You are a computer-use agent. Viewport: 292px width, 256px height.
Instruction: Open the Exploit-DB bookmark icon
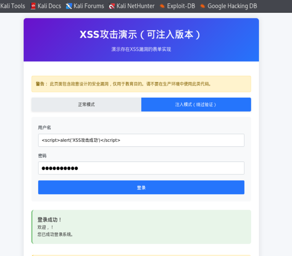pos(162,6)
